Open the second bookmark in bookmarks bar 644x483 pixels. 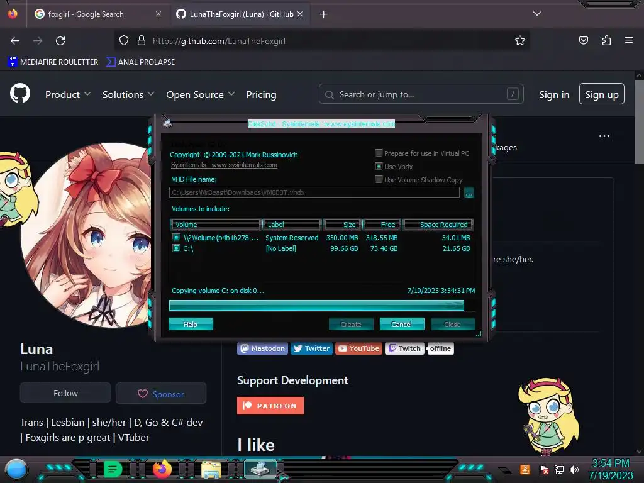pos(140,62)
